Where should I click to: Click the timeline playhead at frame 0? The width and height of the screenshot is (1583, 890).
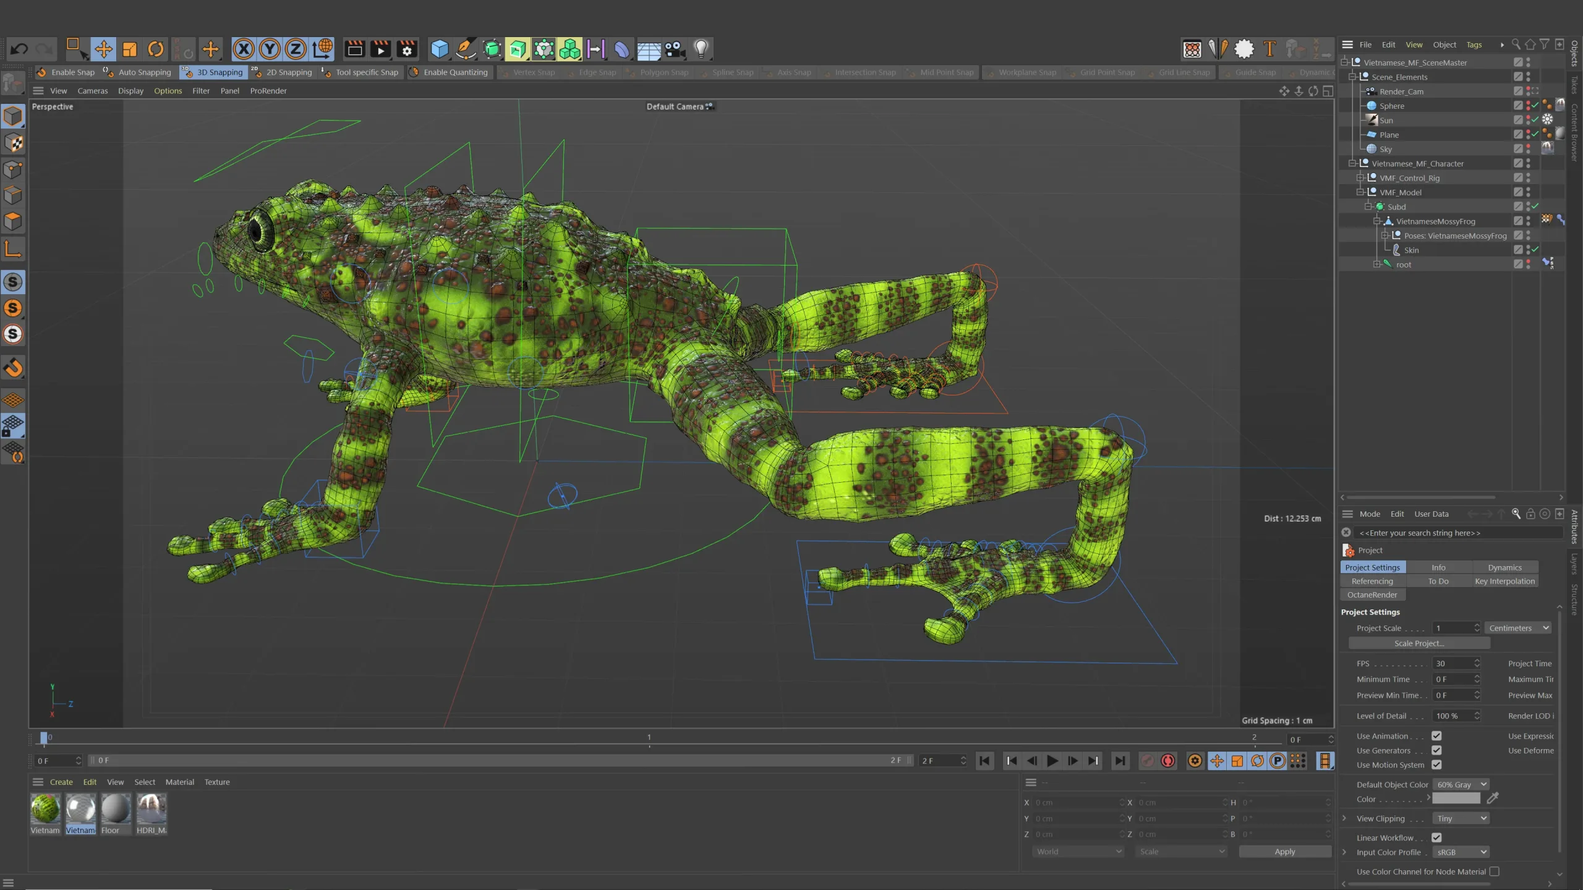44,737
